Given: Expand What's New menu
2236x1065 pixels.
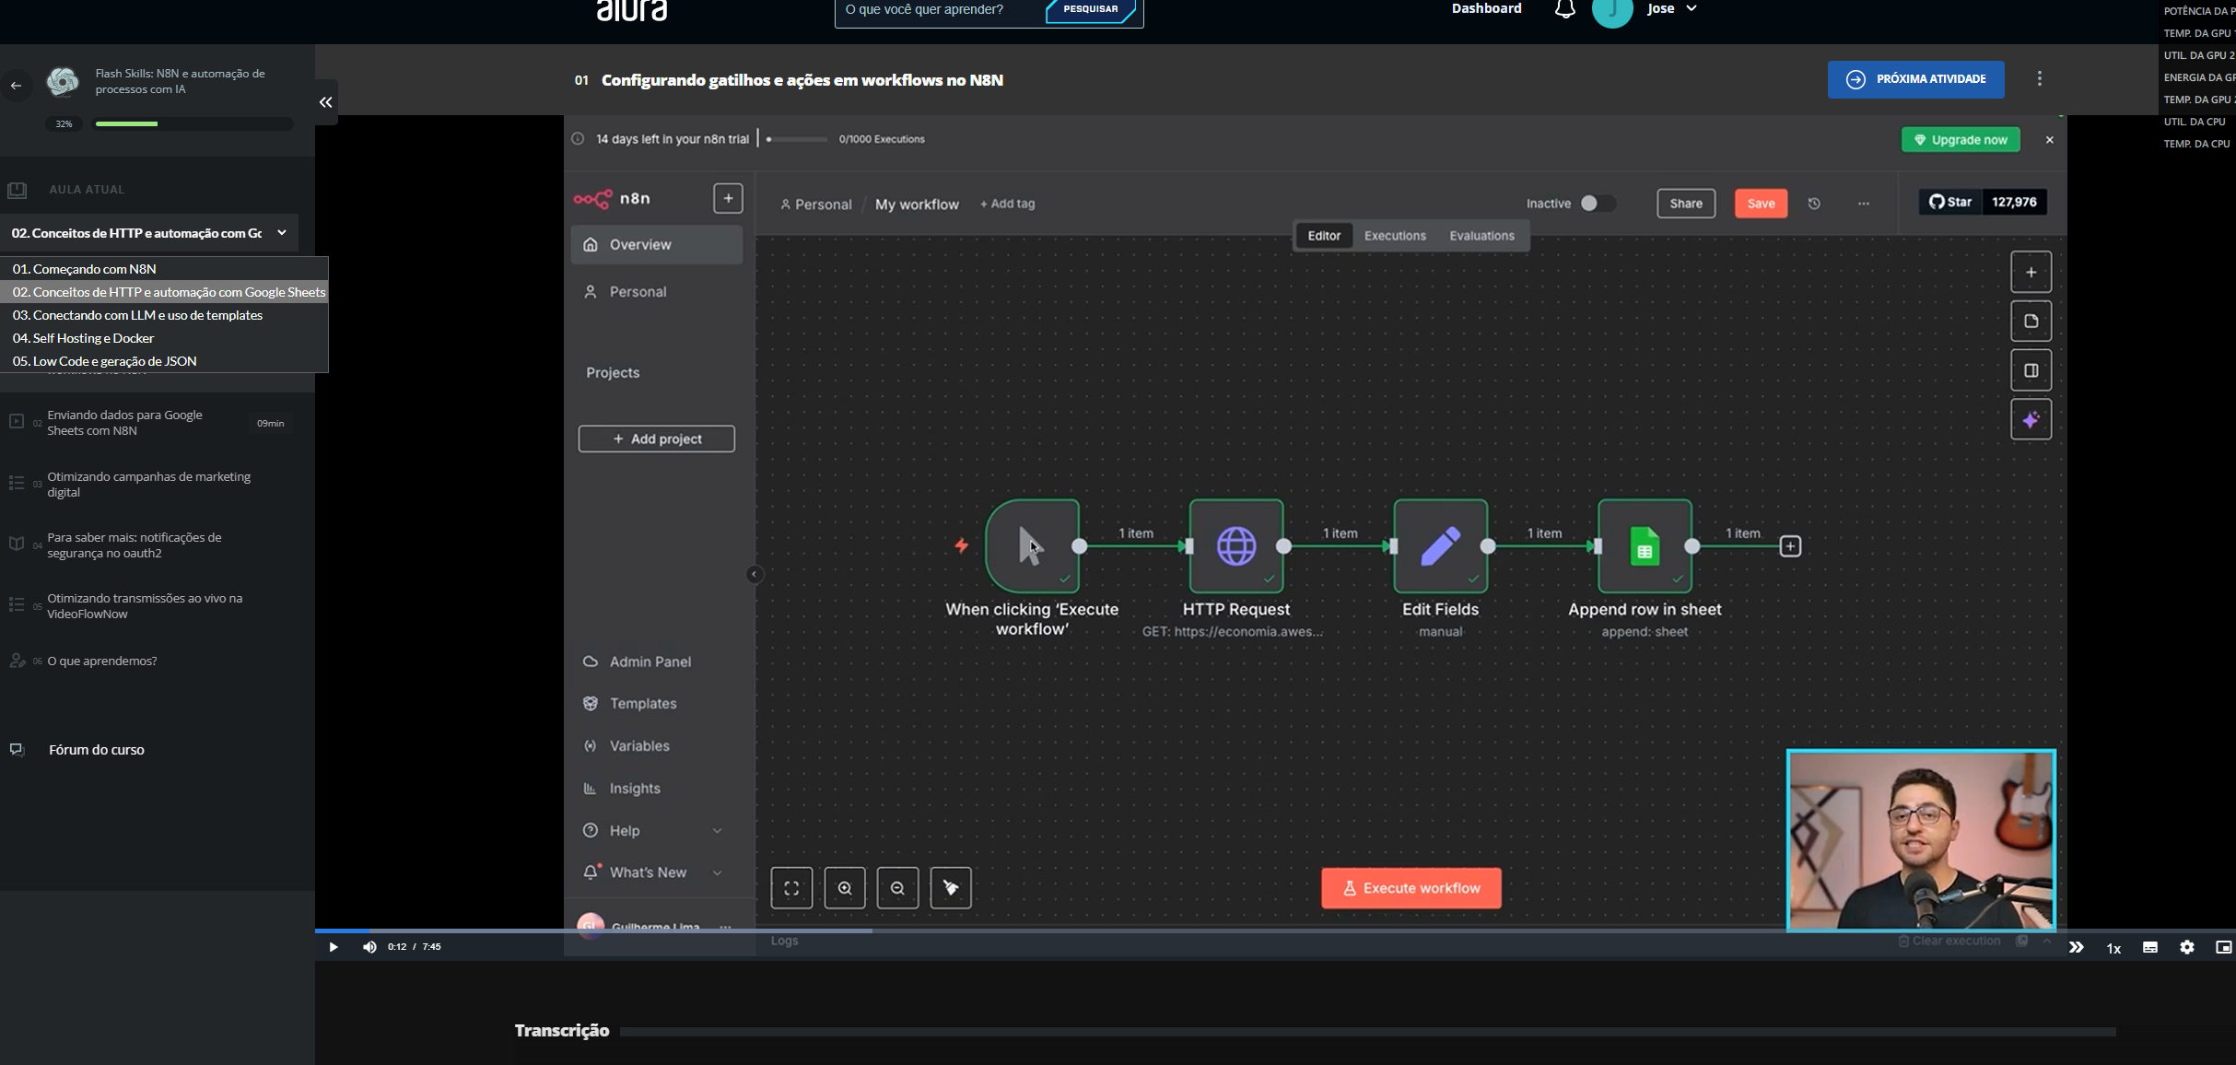Looking at the screenshot, I should click(656, 872).
